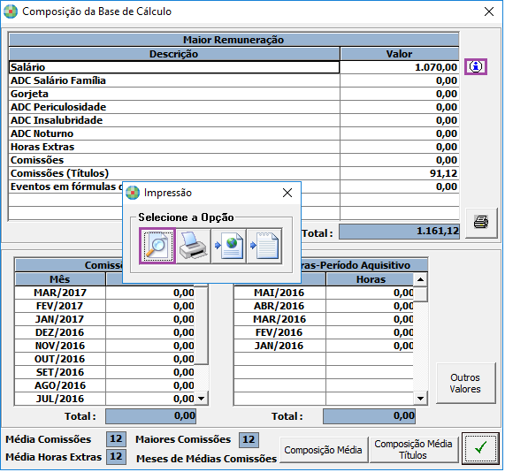Confirm with the green checkmark button
505x472 pixels.
coord(480,448)
